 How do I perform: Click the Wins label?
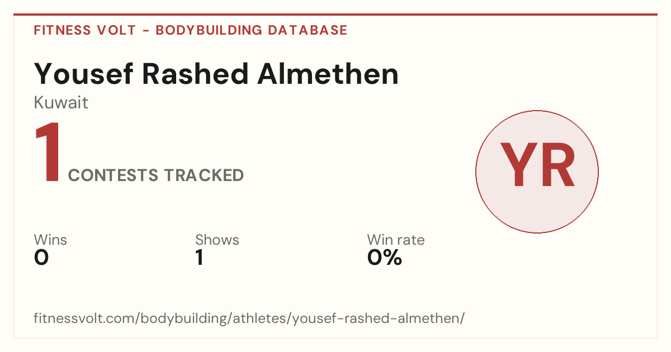point(50,240)
